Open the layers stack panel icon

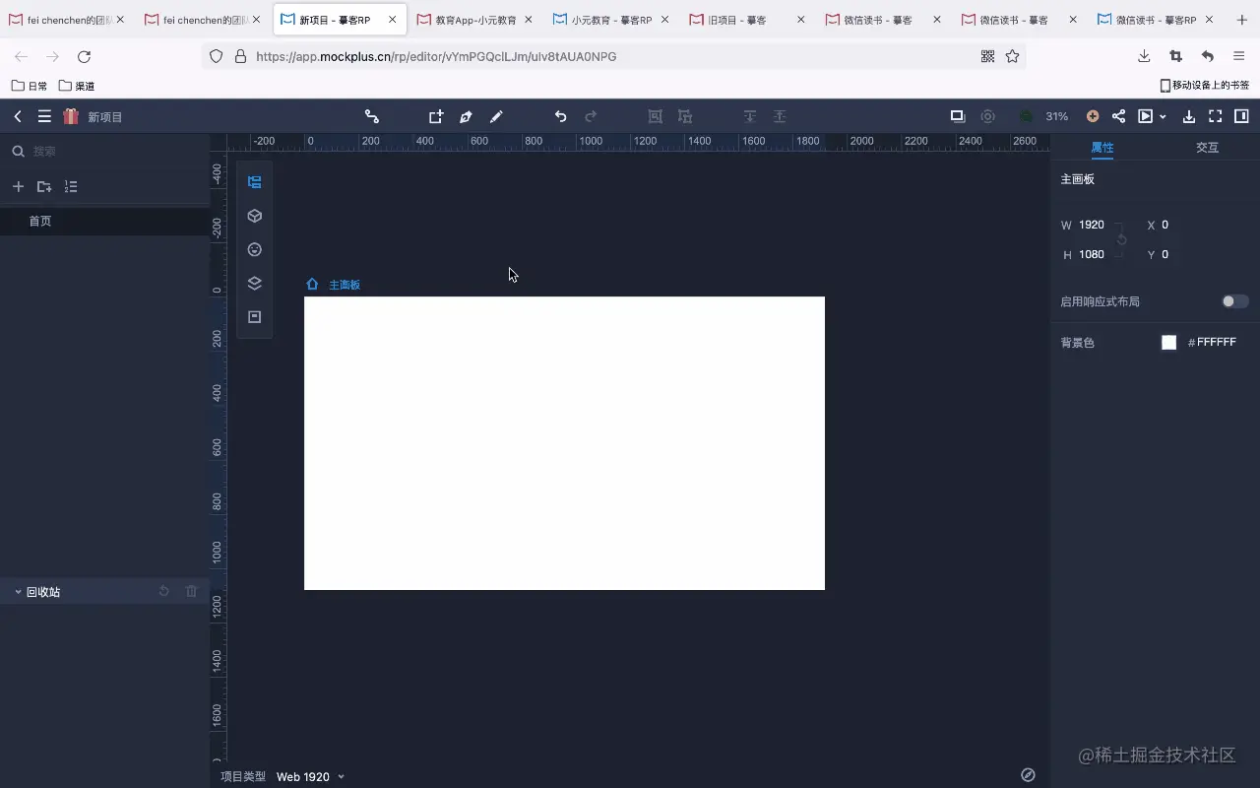255,283
